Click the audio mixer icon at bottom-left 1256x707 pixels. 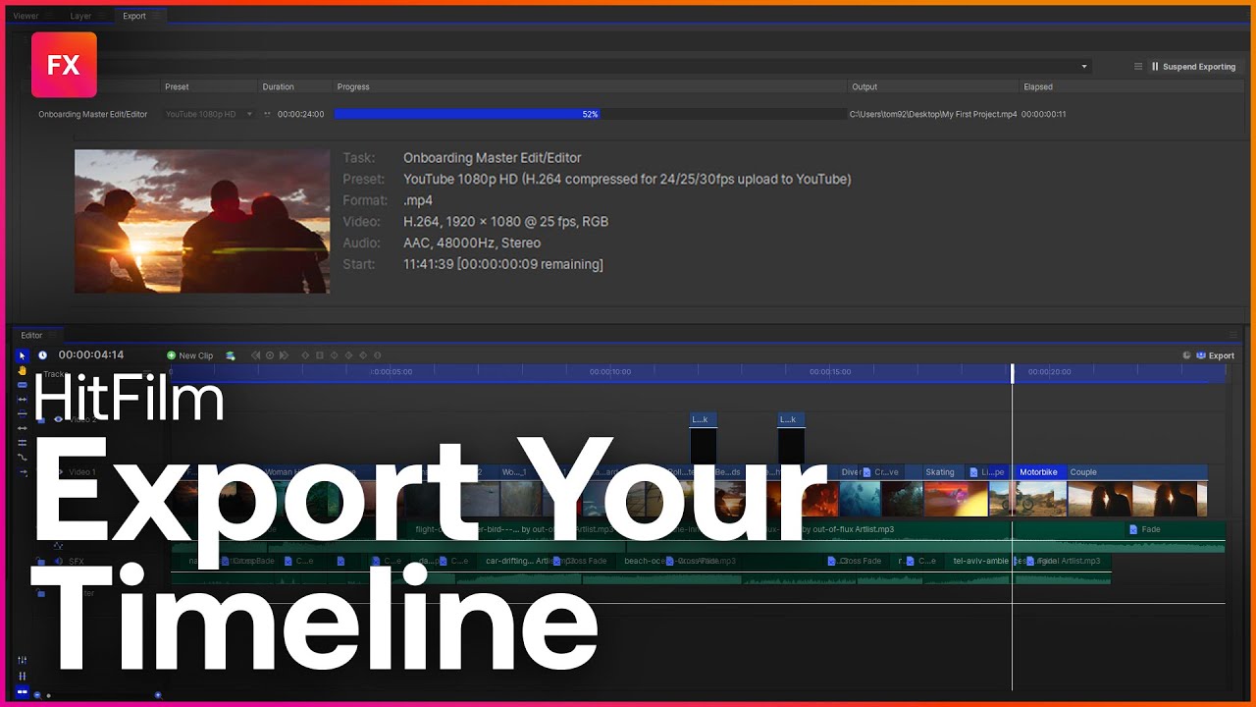23,660
